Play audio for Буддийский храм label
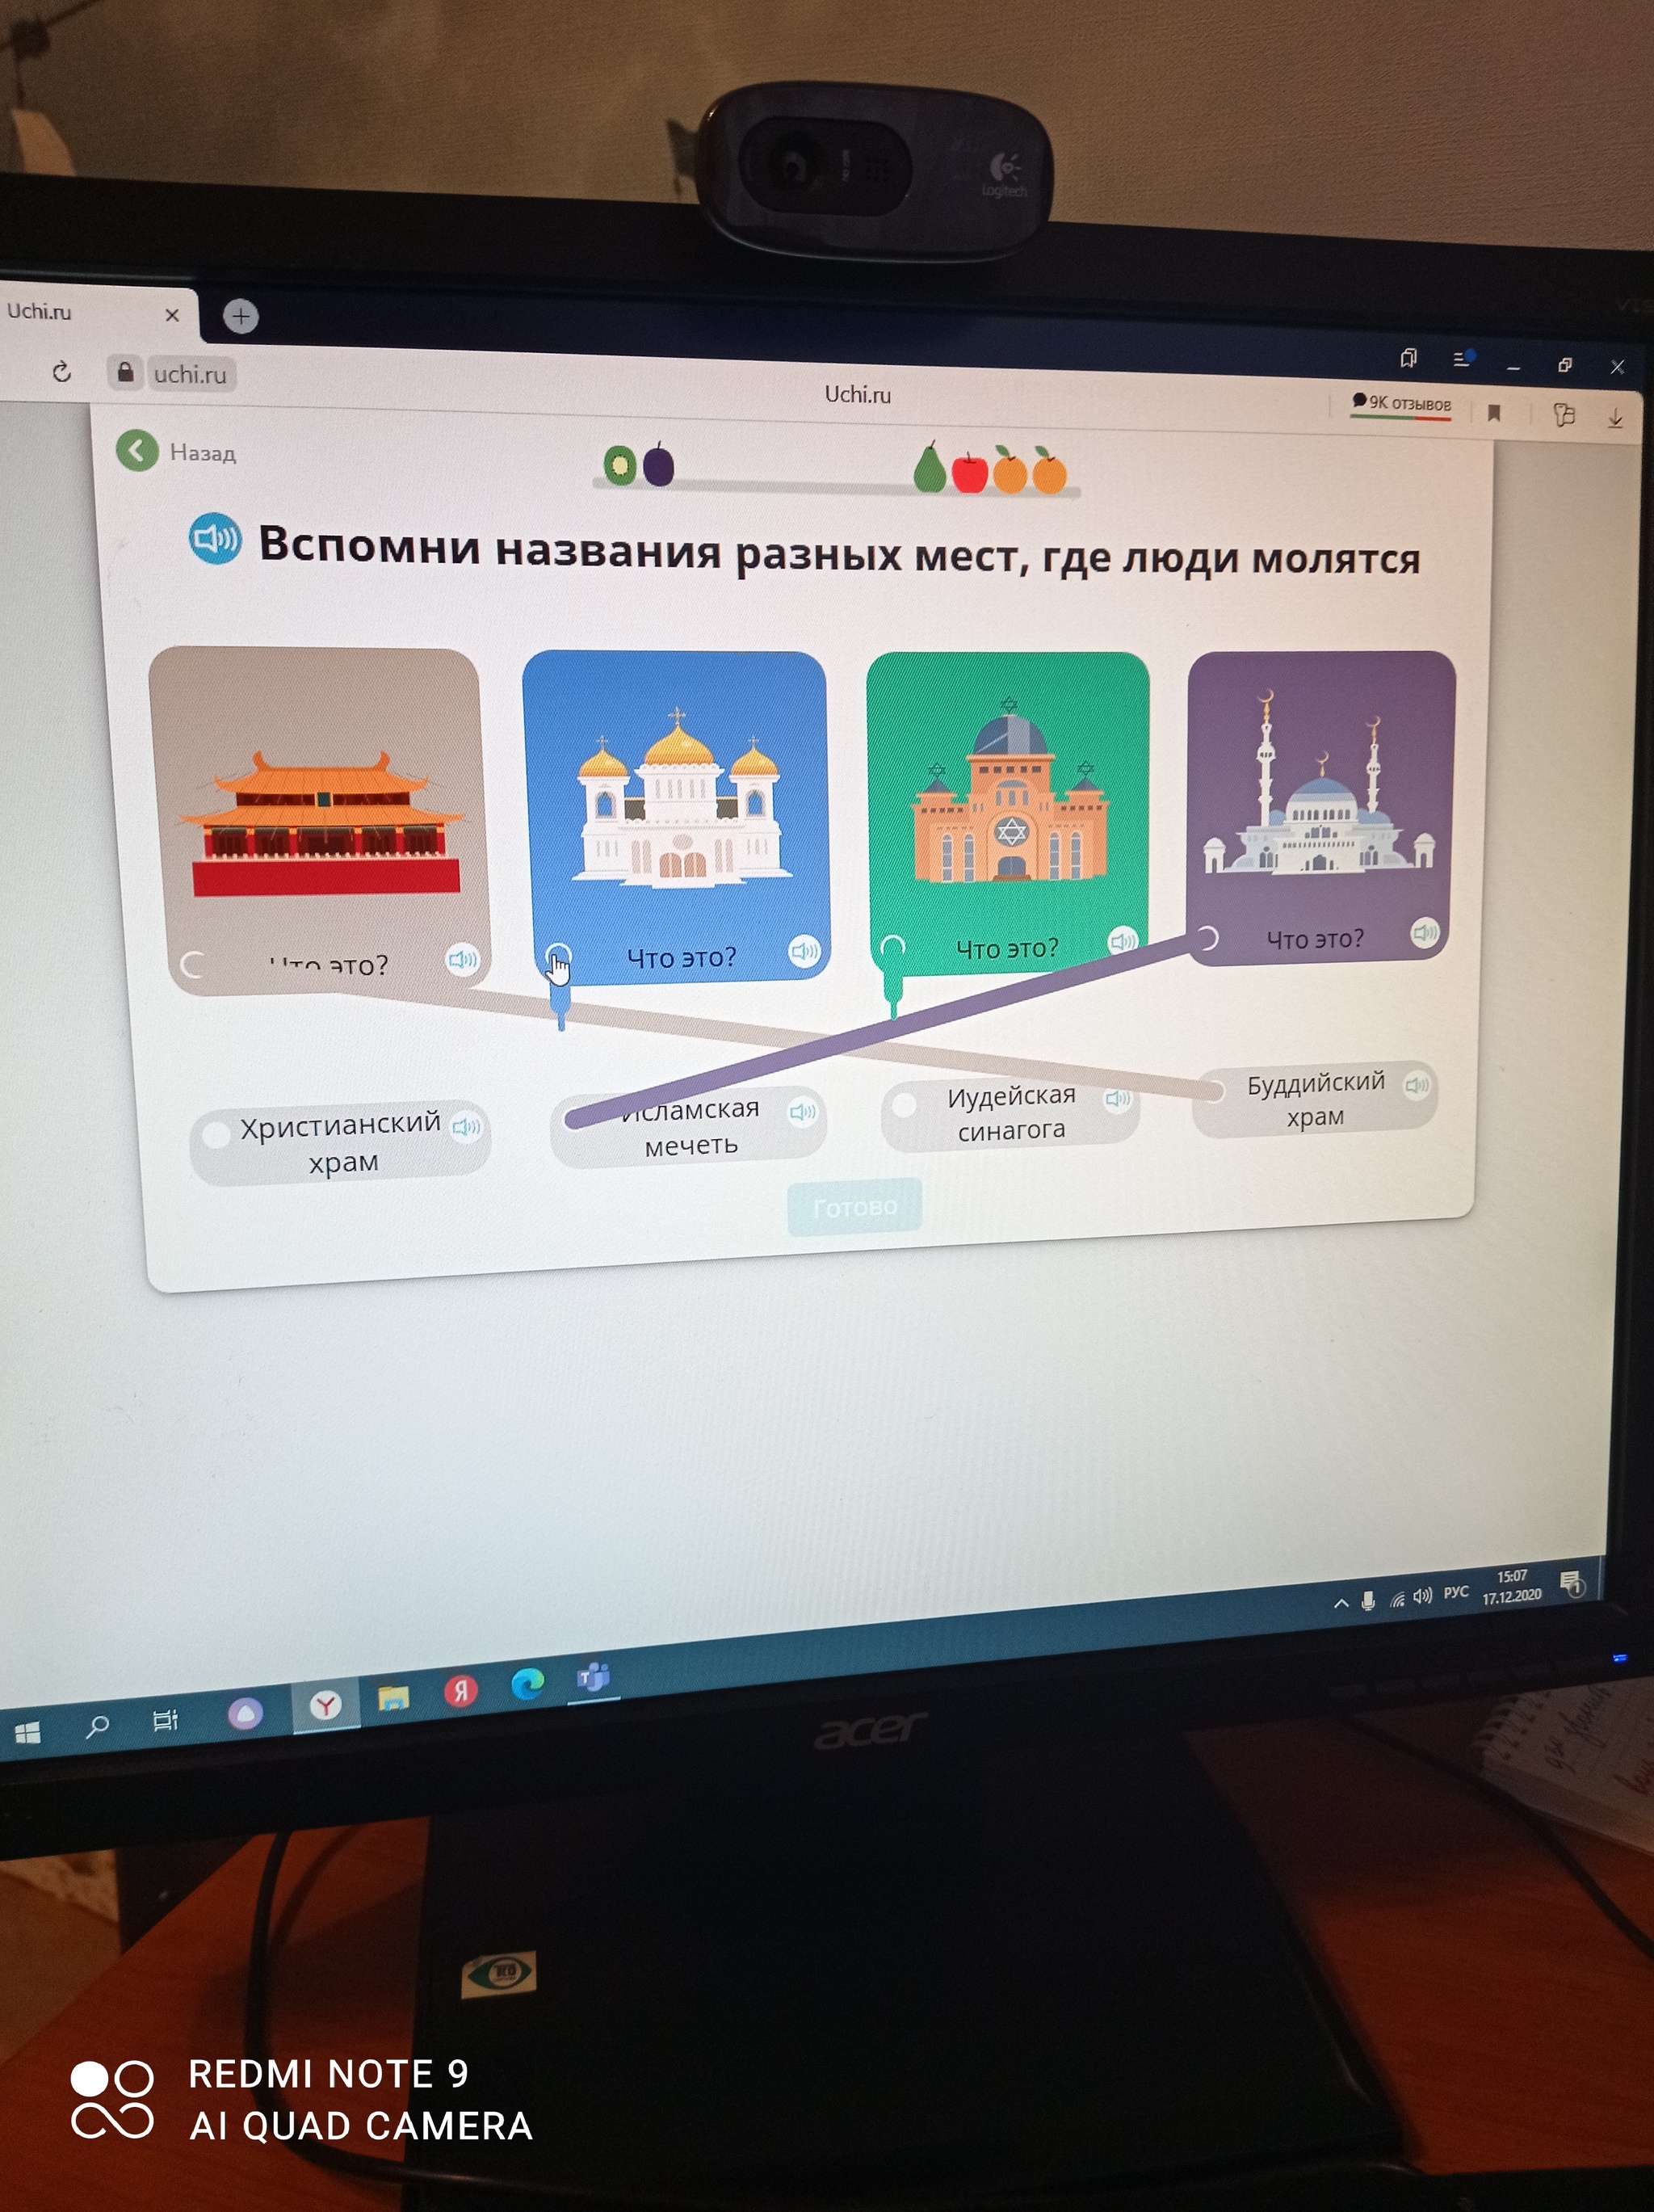 (1417, 1085)
